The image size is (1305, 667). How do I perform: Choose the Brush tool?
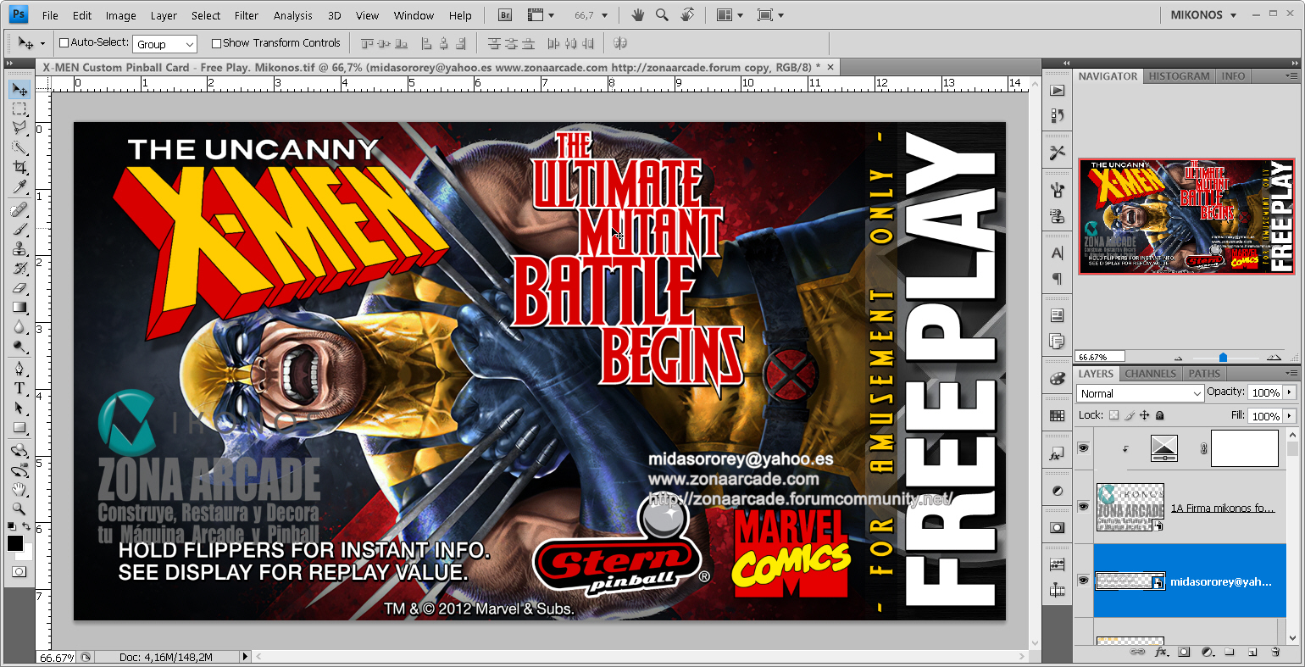point(19,229)
